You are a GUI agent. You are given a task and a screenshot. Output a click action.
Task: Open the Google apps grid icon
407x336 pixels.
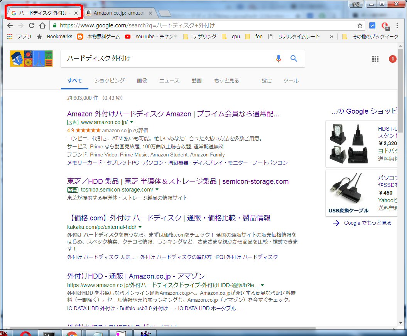point(375,59)
